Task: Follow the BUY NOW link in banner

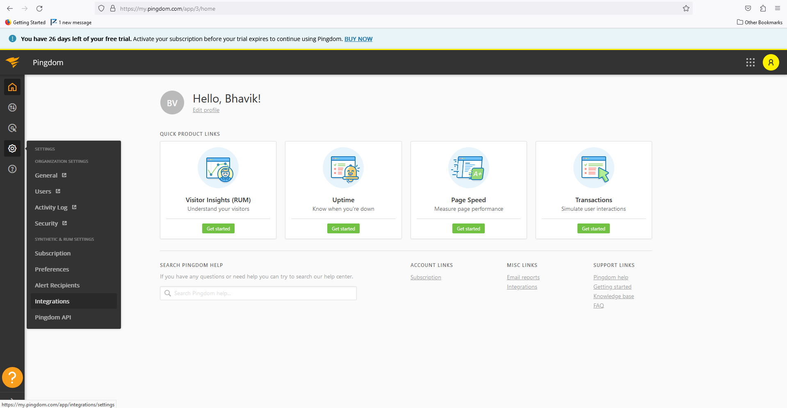Action: 358,39
